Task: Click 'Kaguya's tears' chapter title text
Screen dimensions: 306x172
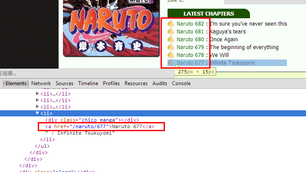Action: coord(228,32)
